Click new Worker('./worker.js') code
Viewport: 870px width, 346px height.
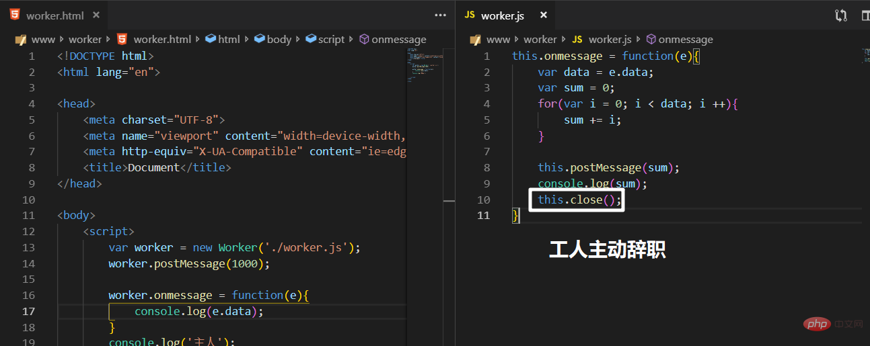tap(275, 247)
